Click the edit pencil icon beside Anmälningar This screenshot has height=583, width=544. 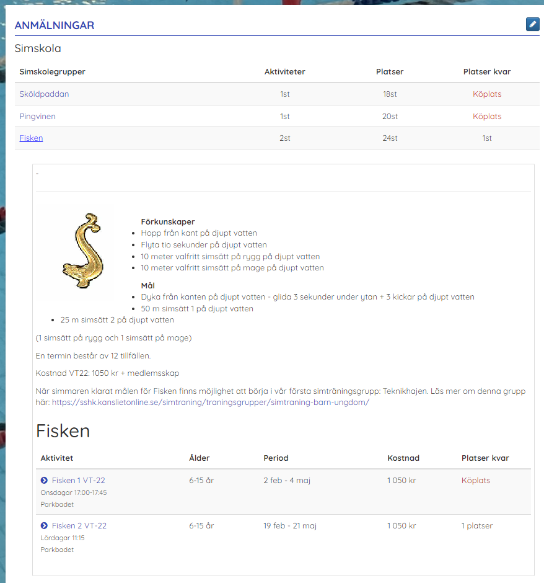click(x=532, y=24)
